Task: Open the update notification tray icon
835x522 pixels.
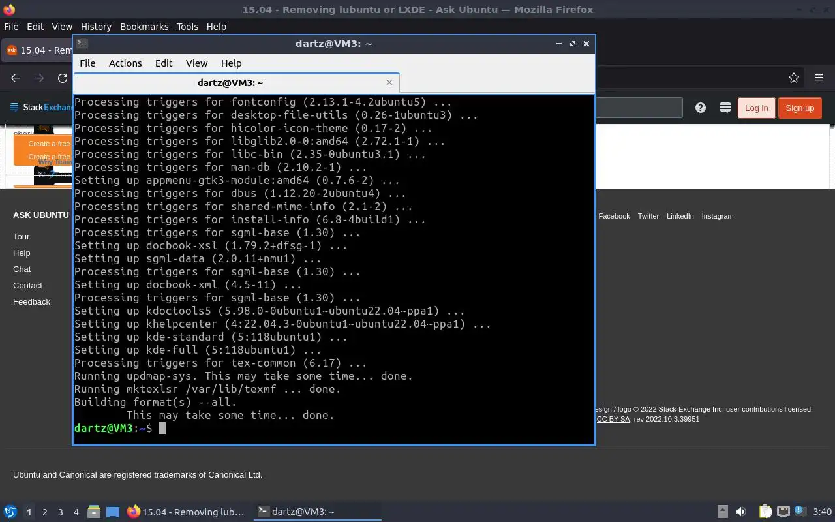Action: pos(800,512)
